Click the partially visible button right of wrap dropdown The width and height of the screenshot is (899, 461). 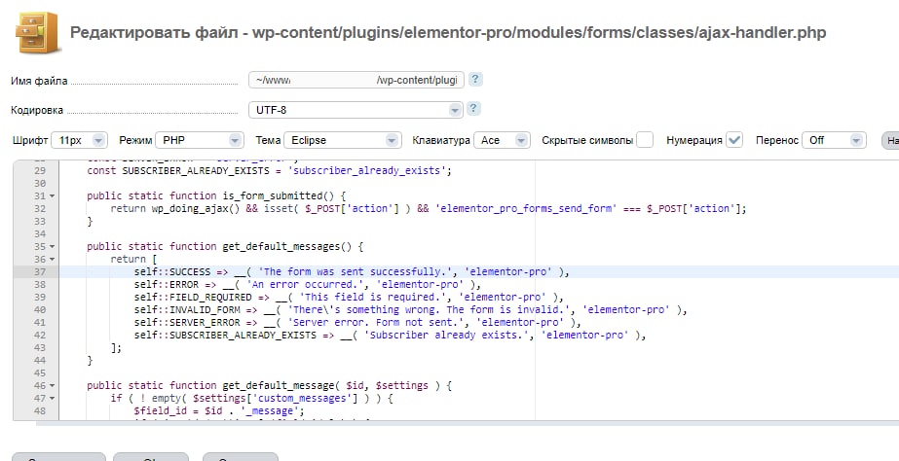(890, 140)
